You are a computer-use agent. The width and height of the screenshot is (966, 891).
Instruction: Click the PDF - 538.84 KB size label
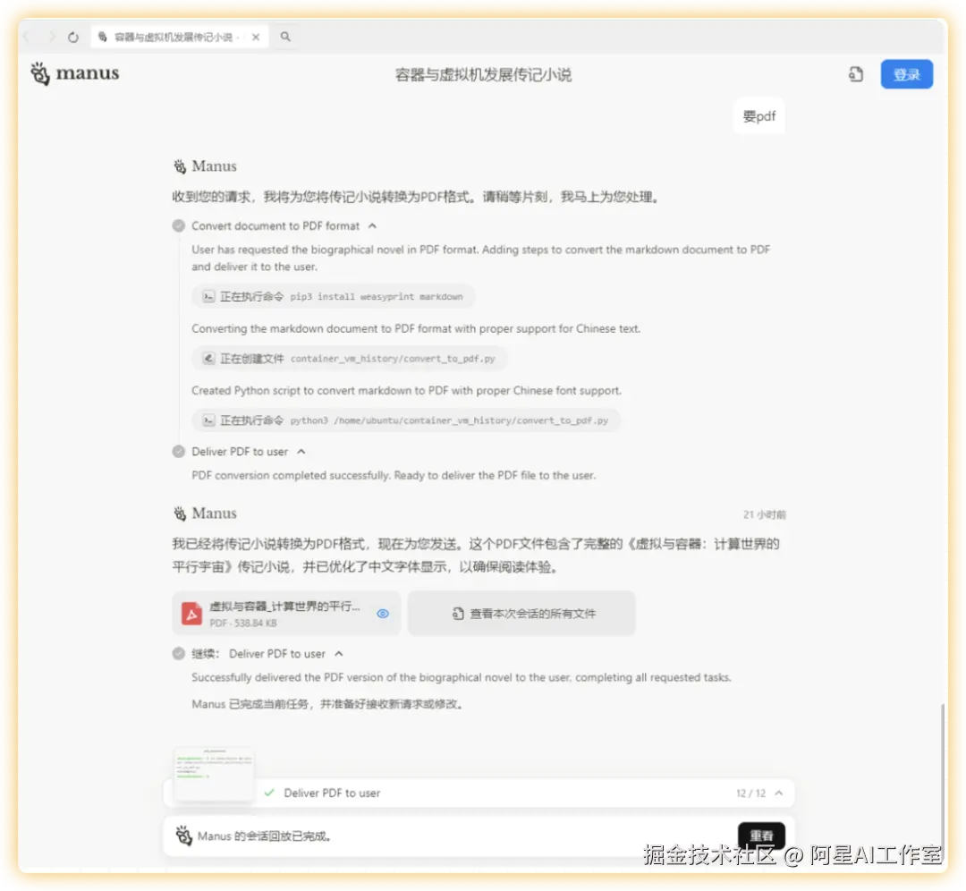[x=242, y=623]
